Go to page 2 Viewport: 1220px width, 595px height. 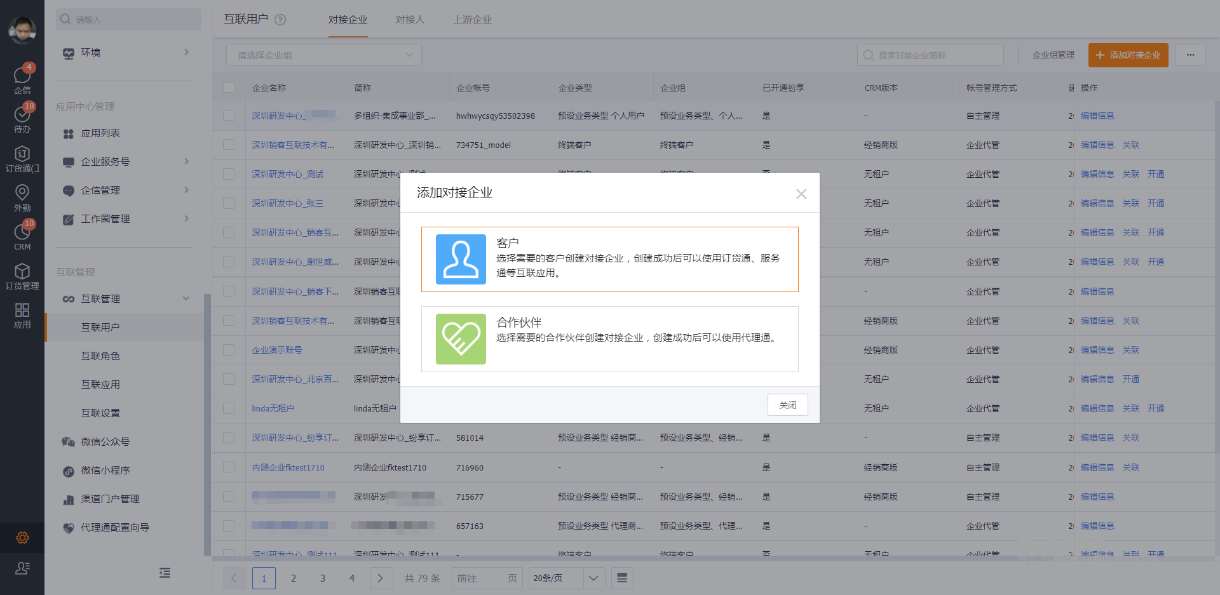(x=293, y=578)
